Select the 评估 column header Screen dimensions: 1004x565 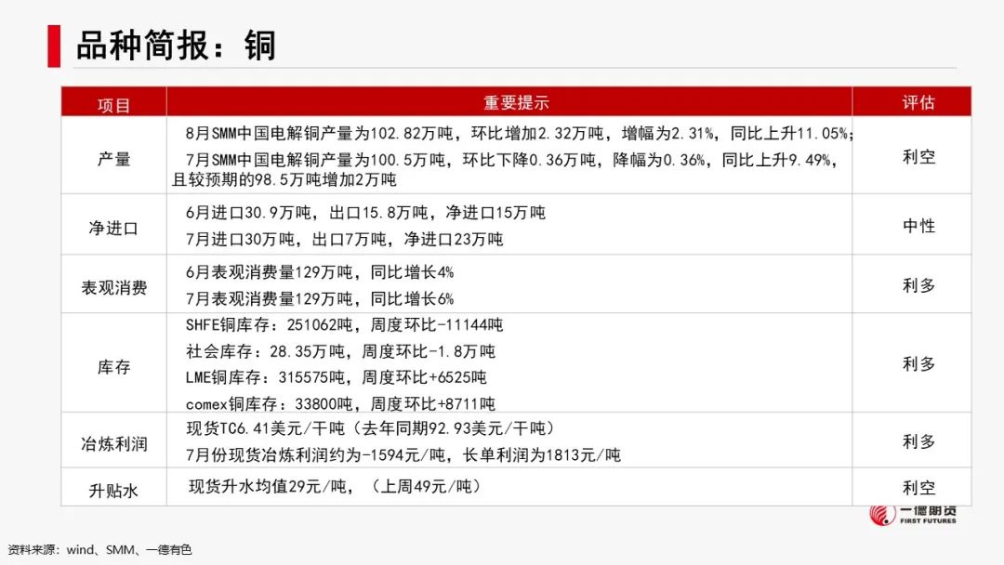919,102
